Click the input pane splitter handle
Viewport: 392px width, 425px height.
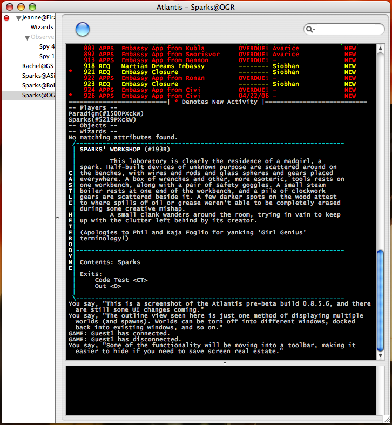[225, 363]
